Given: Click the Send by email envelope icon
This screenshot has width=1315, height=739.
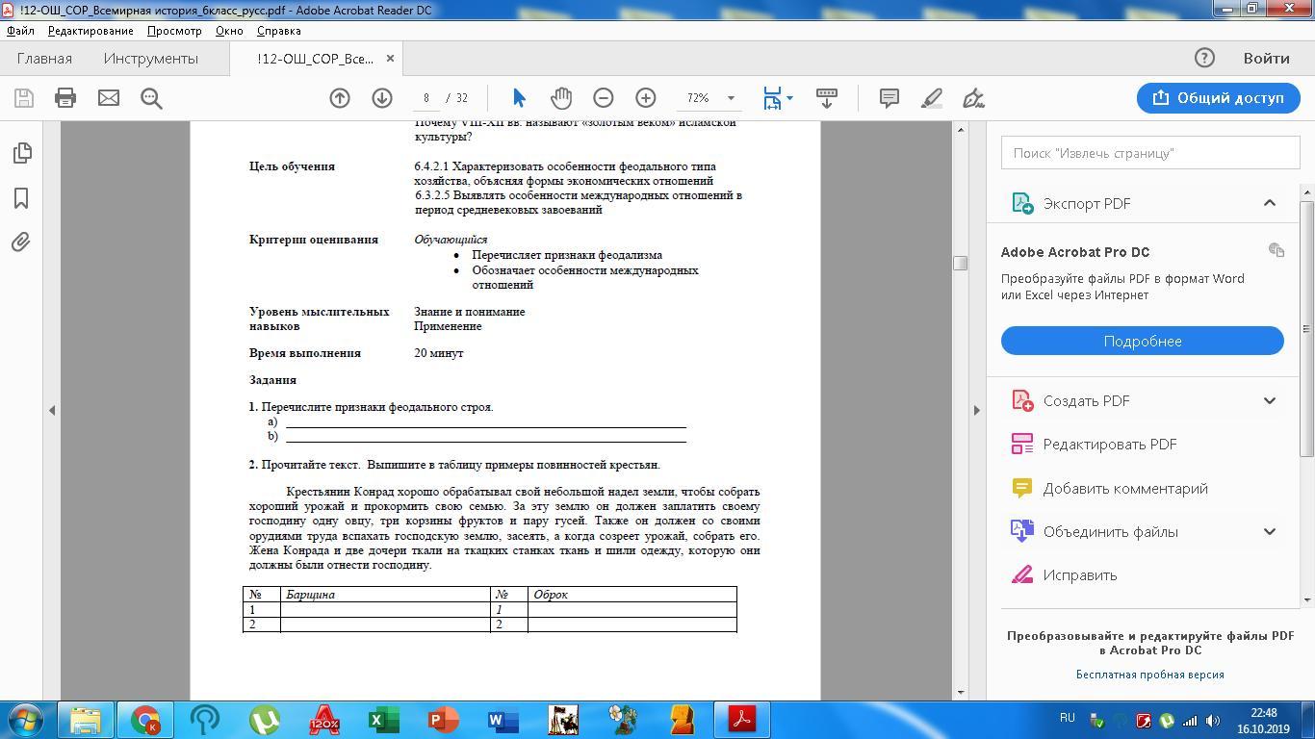Looking at the screenshot, I should [x=109, y=98].
